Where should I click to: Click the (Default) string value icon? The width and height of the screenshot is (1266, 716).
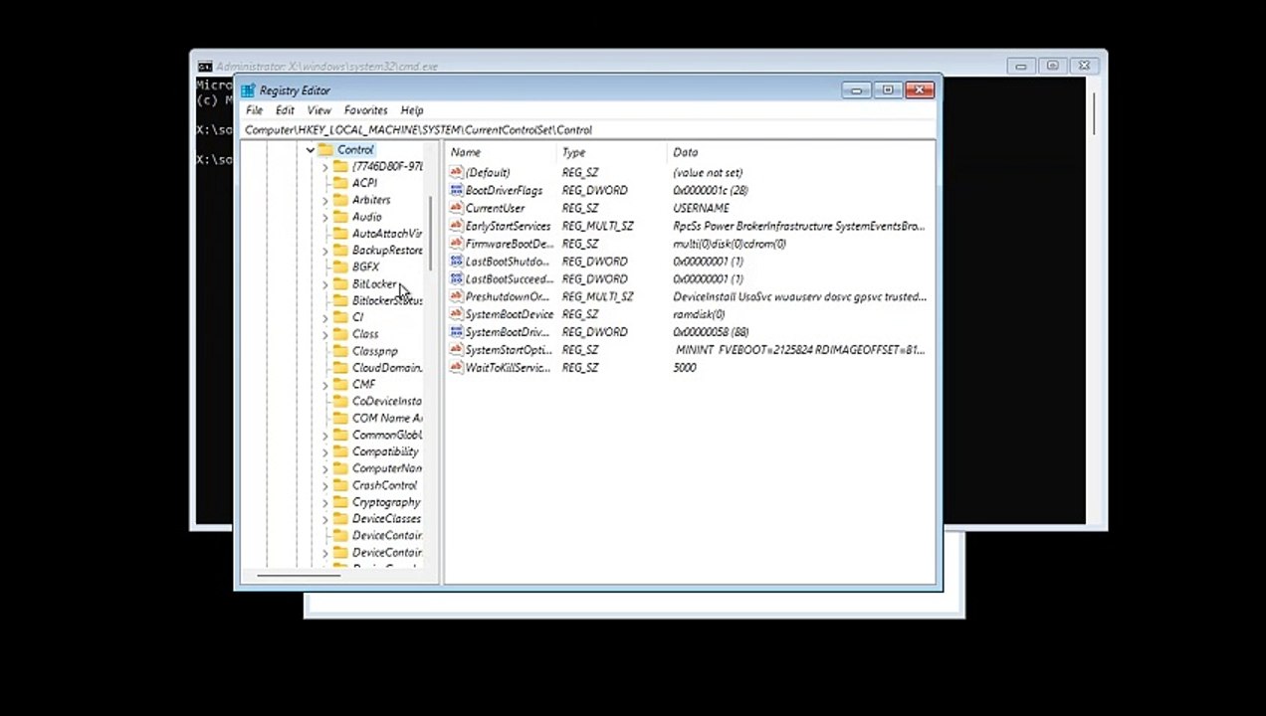(x=457, y=173)
